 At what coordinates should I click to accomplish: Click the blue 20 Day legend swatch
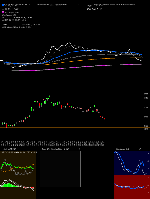(3, 5)
